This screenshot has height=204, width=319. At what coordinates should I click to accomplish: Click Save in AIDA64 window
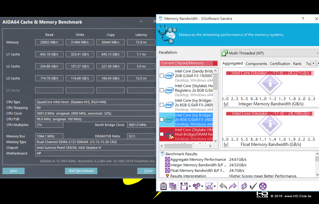coord(13,171)
